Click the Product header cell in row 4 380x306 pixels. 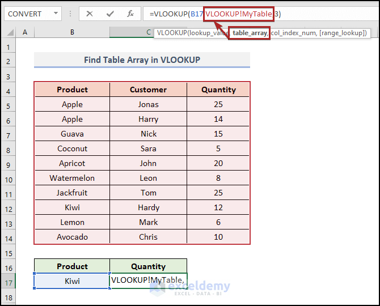pyautogui.click(x=72, y=90)
